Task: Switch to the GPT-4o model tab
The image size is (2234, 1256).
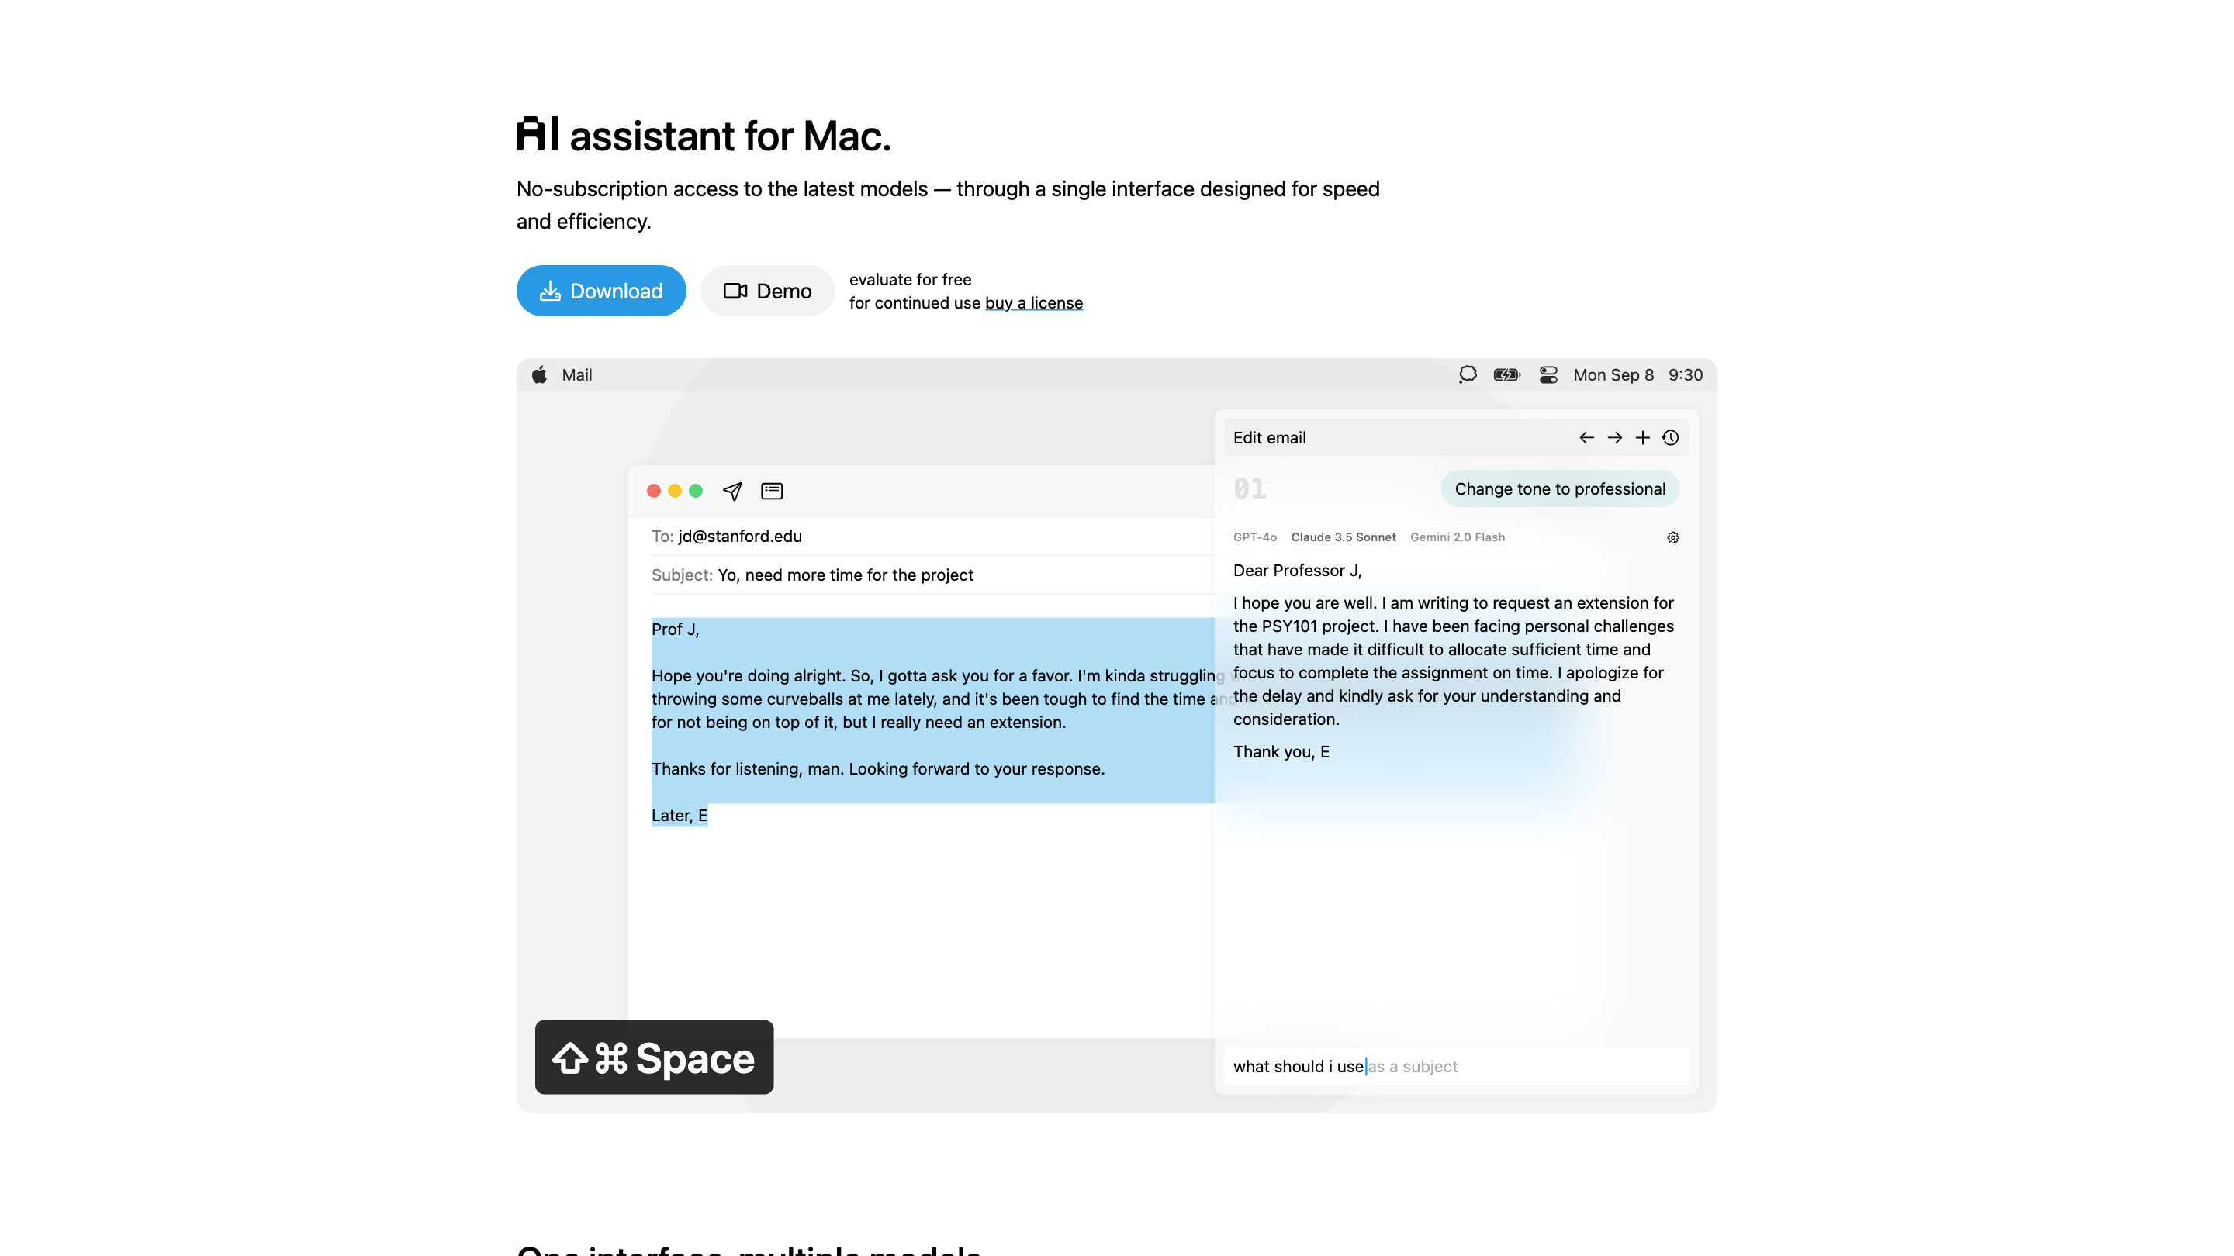Action: tap(1254, 537)
